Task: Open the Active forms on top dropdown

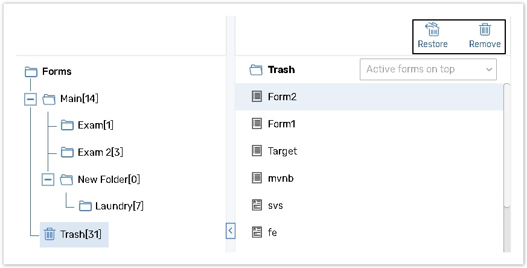Action: pyautogui.click(x=428, y=69)
